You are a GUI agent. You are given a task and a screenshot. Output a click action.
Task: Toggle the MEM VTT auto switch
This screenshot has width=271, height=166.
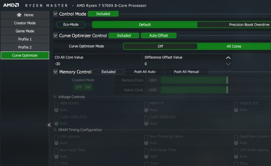click(146, 107)
